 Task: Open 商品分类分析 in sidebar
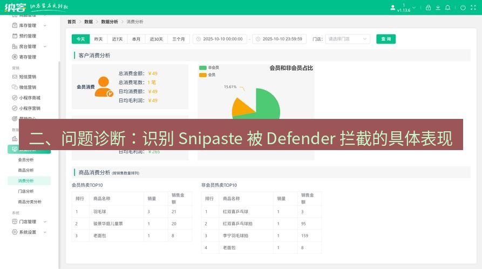[x=30, y=202]
